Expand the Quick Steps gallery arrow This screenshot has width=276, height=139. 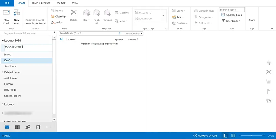[164, 16]
